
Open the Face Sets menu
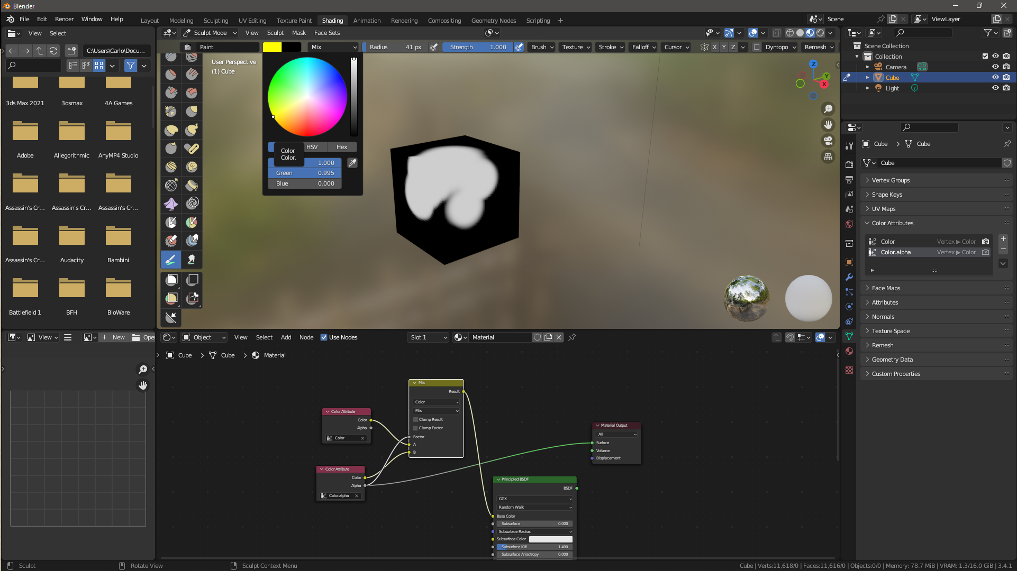tap(326, 33)
